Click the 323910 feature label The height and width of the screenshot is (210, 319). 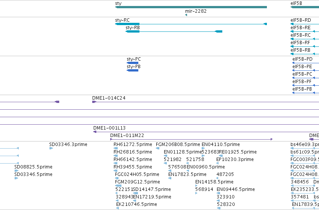click(x=226, y=197)
